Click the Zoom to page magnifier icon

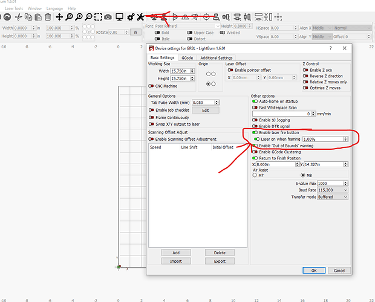click(x=69, y=17)
